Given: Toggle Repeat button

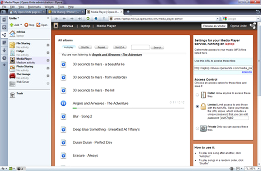Looking at the screenshot, I should coord(101,47).
